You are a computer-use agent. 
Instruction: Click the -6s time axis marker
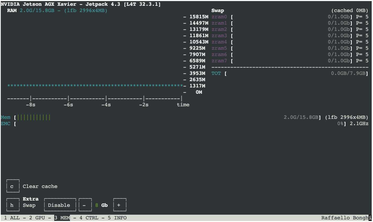(x=68, y=105)
